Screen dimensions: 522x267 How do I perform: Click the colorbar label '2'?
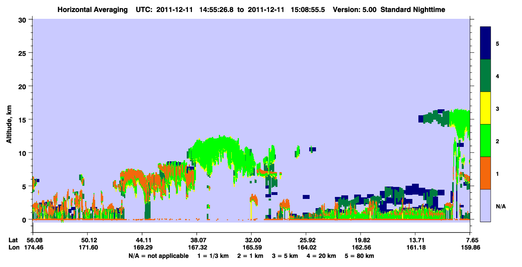coord(498,141)
